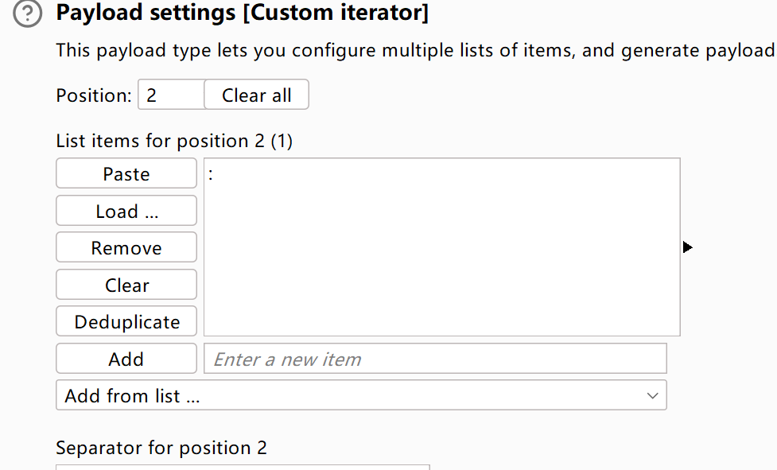Clear the list items for position 2

click(x=126, y=285)
